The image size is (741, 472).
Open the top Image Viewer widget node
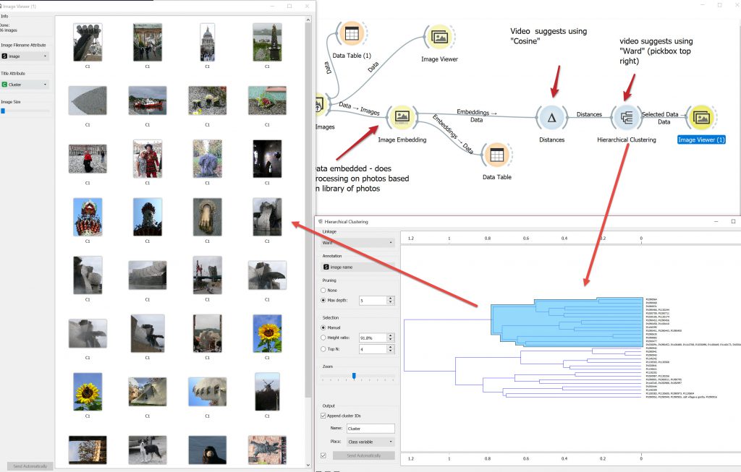tap(439, 37)
